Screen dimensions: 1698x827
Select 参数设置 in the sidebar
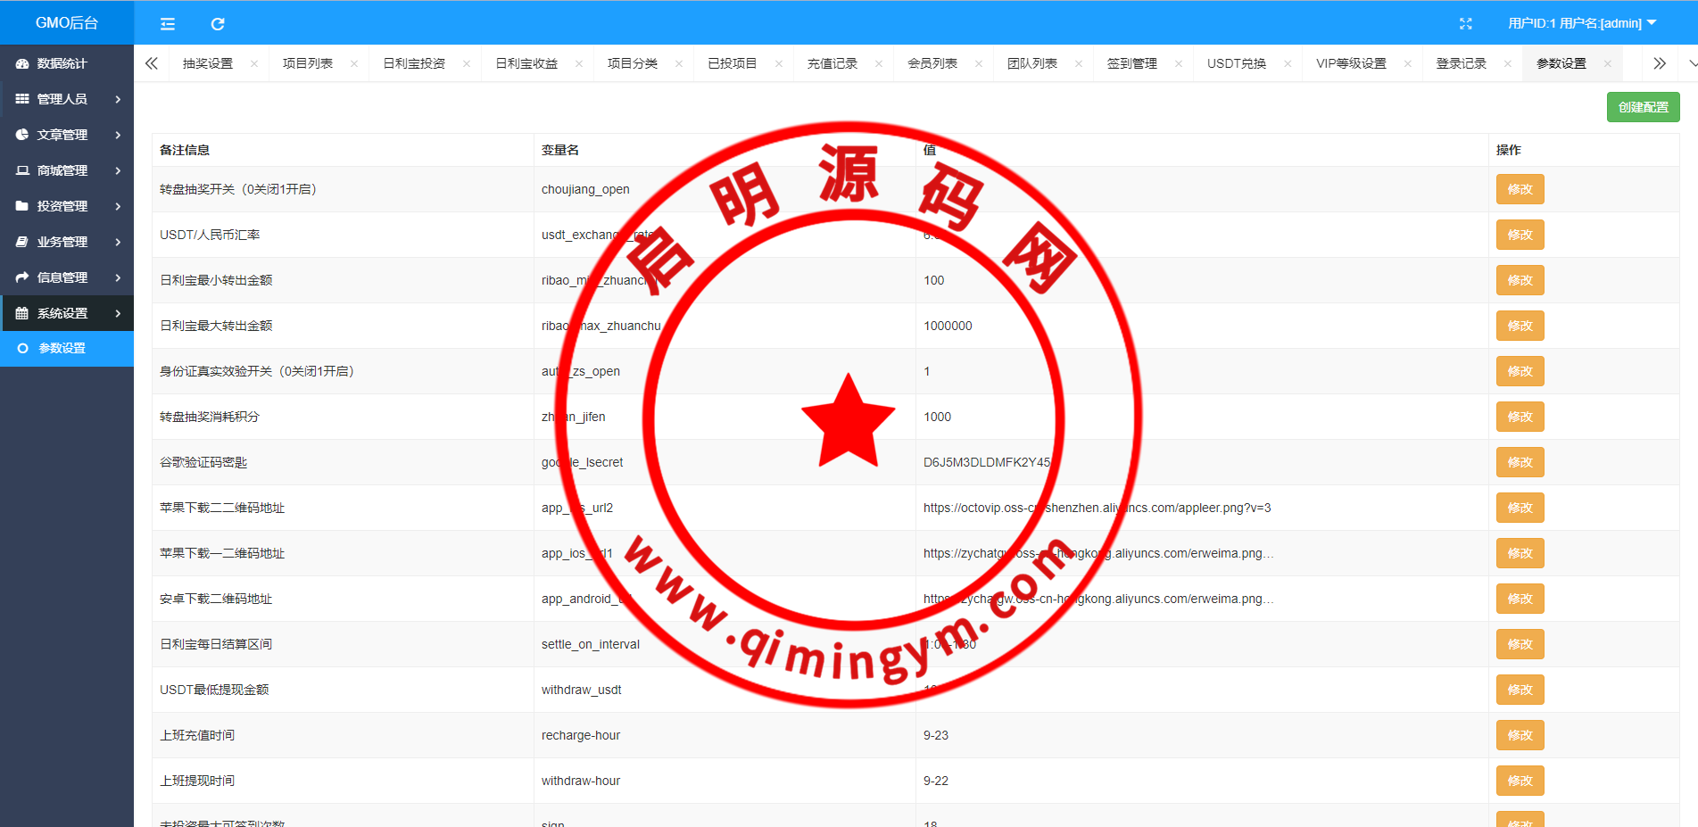(x=62, y=348)
